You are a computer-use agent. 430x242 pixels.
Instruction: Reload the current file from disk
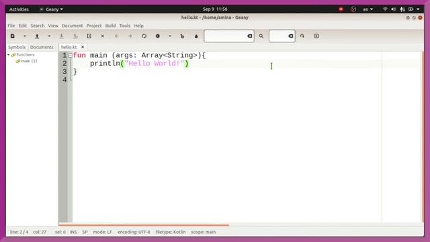[89, 36]
